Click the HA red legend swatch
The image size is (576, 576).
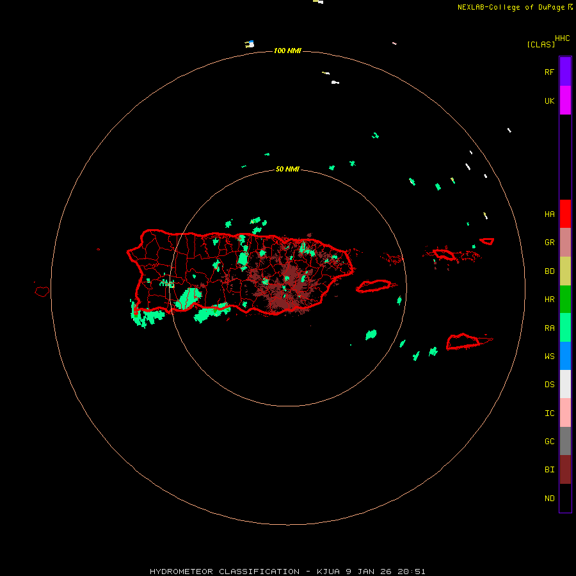pos(565,214)
